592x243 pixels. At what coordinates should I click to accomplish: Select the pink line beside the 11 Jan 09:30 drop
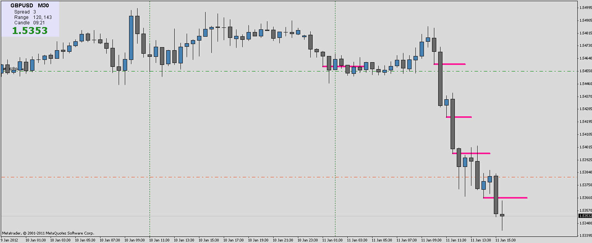[450, 64]
